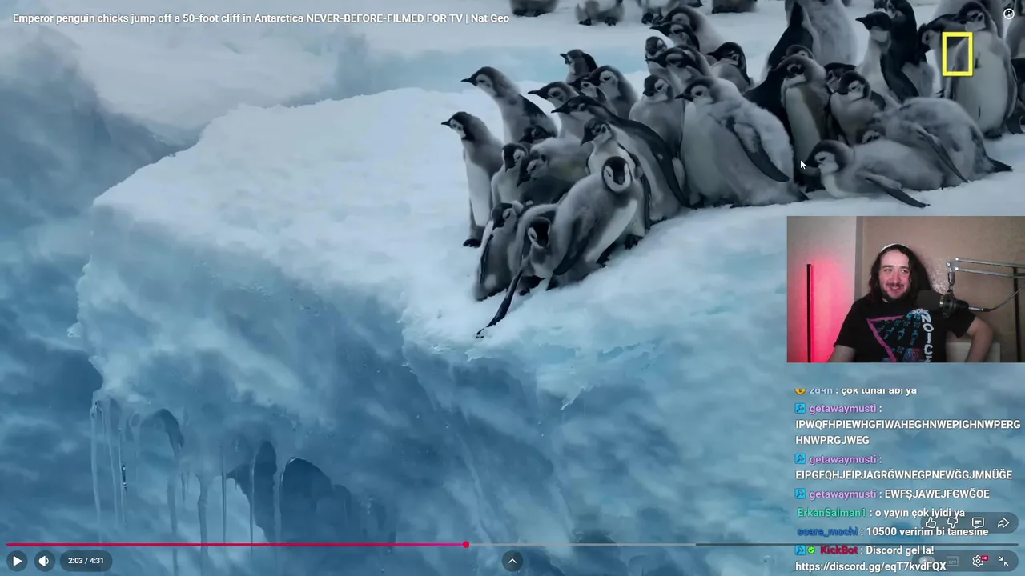The height and width of the screenshot is (576, 1025).
Task: Click the Emperor penguin chicks video title
Action: point(261,18)
